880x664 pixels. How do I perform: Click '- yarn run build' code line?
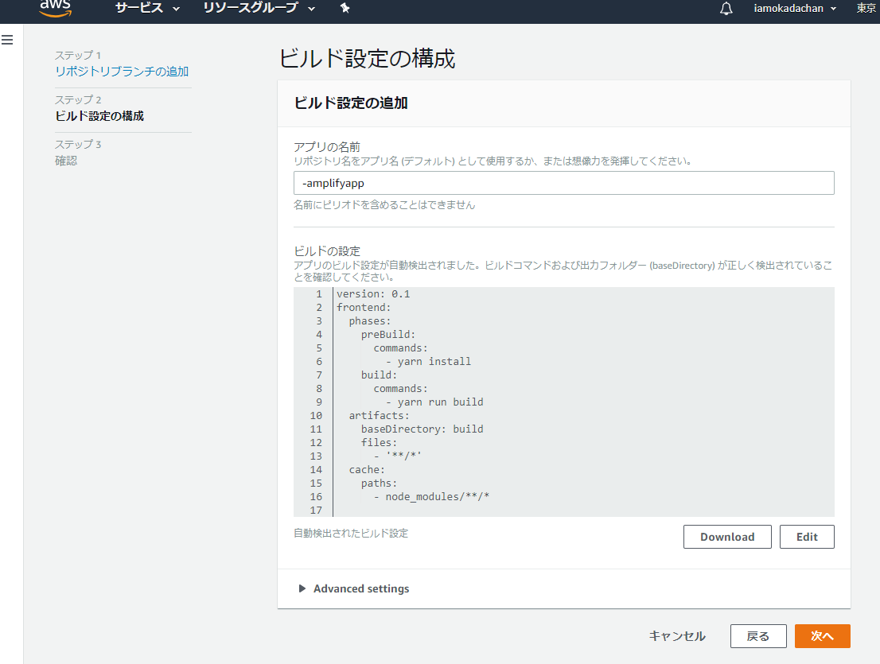click(x=435, y=402)
